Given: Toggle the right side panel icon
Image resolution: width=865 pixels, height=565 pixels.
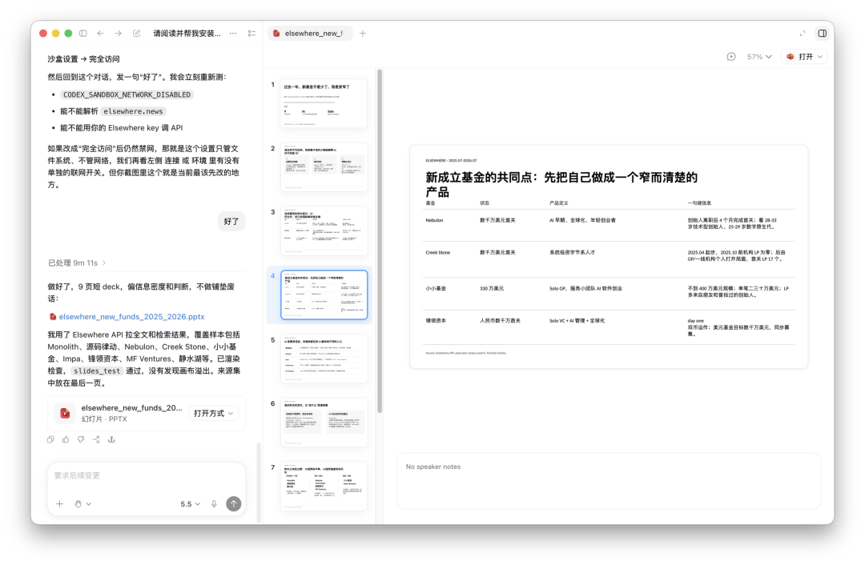Looking at the screenshot, I should click(x=822, y=34).
